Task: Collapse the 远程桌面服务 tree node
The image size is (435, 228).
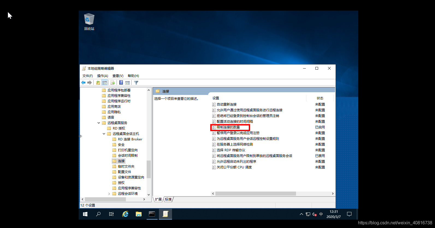Action: point(99,123)
